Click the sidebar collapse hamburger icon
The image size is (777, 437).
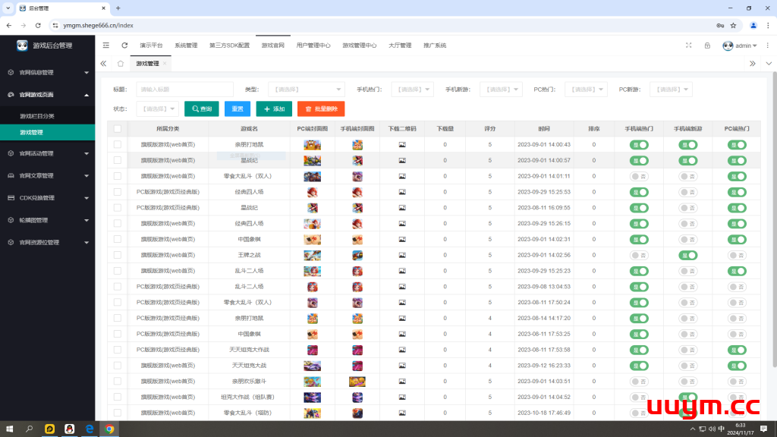tap(106, 46)
